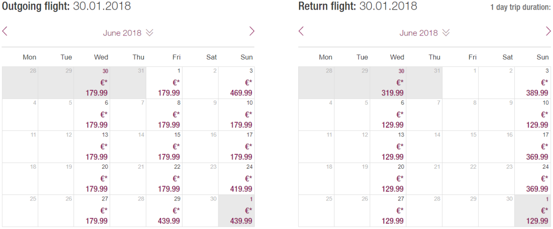
Task: Expand return June 2018 month dropdown
Action: point(424,33)
